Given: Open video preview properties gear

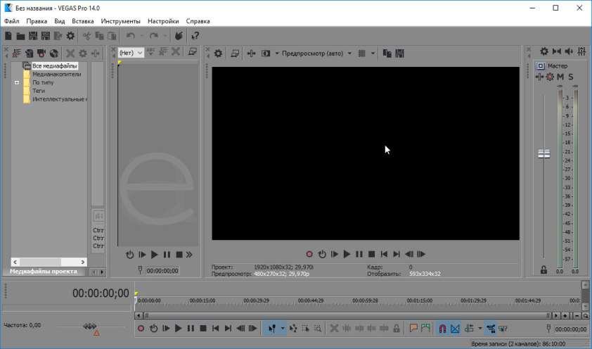Looking at the screenshot, I should click(x=218, y=53).
